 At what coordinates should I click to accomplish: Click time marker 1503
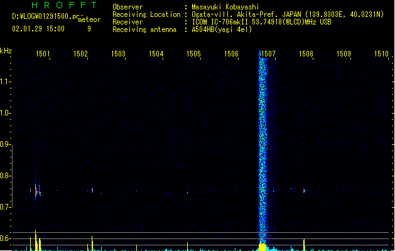(x=119, y=53)
